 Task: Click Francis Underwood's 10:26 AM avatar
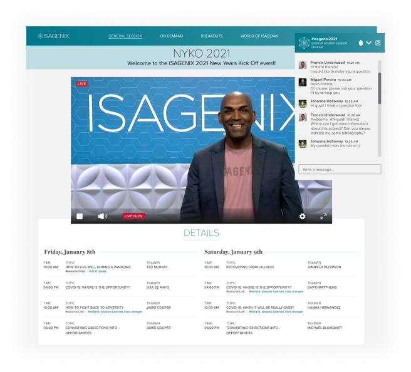coord(303,117)
